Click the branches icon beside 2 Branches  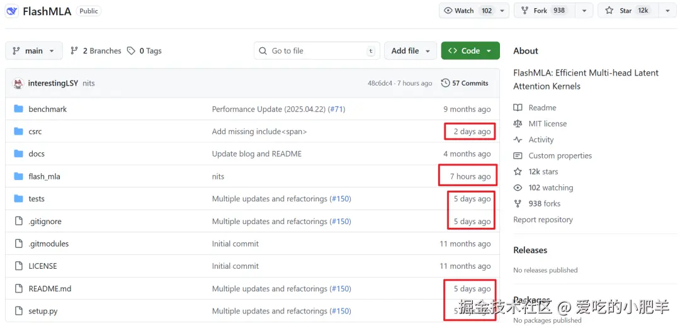74,51
